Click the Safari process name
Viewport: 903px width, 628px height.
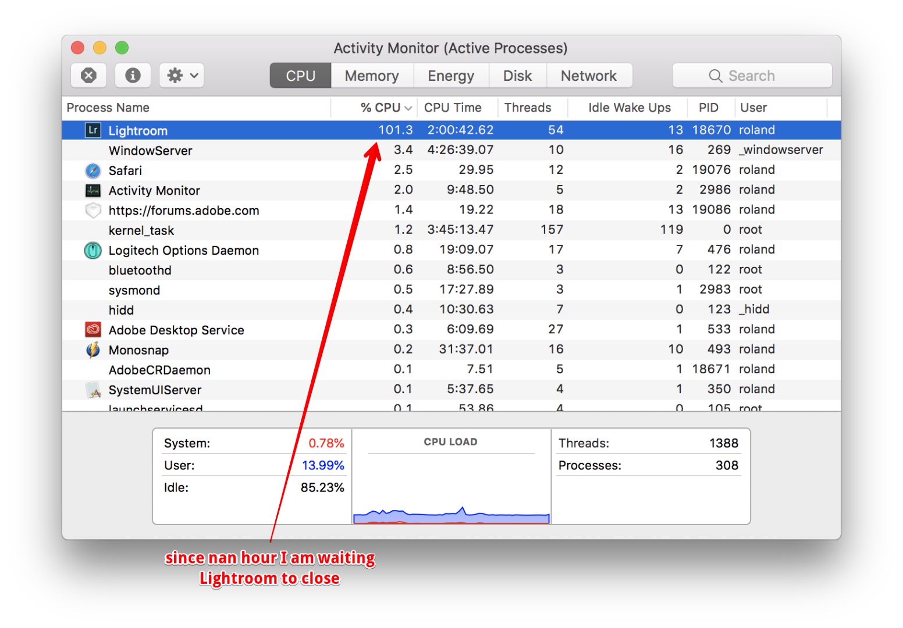pos(125,170)
